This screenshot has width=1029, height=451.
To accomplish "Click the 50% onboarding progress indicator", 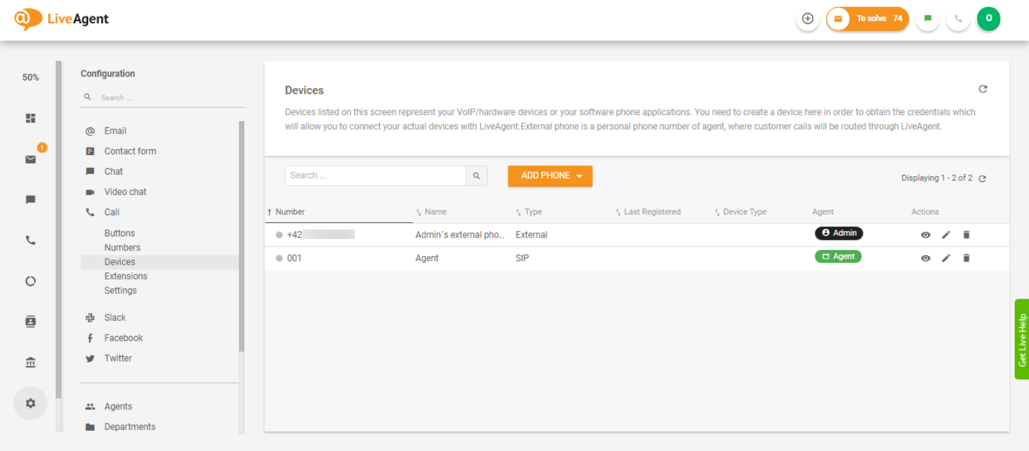I will click(31, 77).
